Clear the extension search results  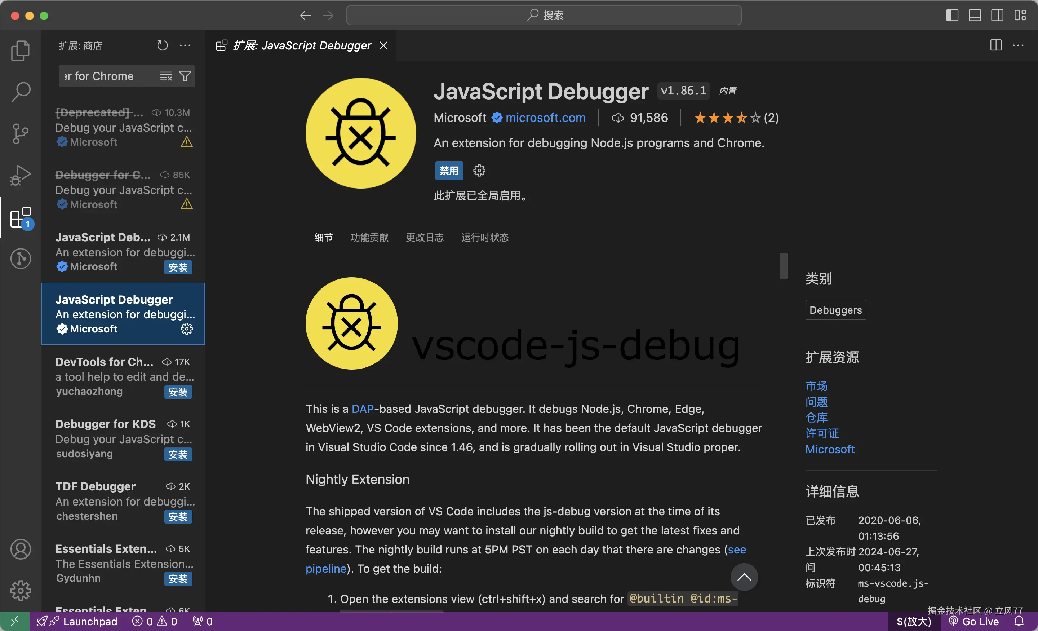coord(165,76)
